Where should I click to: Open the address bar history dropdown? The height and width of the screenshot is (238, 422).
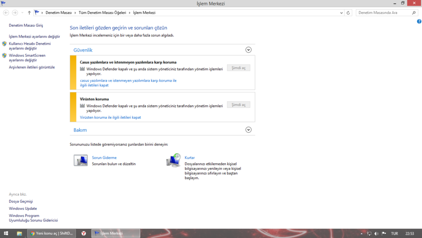point(341,13)
